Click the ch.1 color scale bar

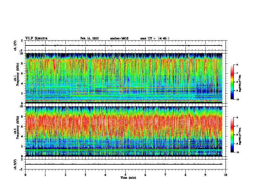[x=232, y=82]
